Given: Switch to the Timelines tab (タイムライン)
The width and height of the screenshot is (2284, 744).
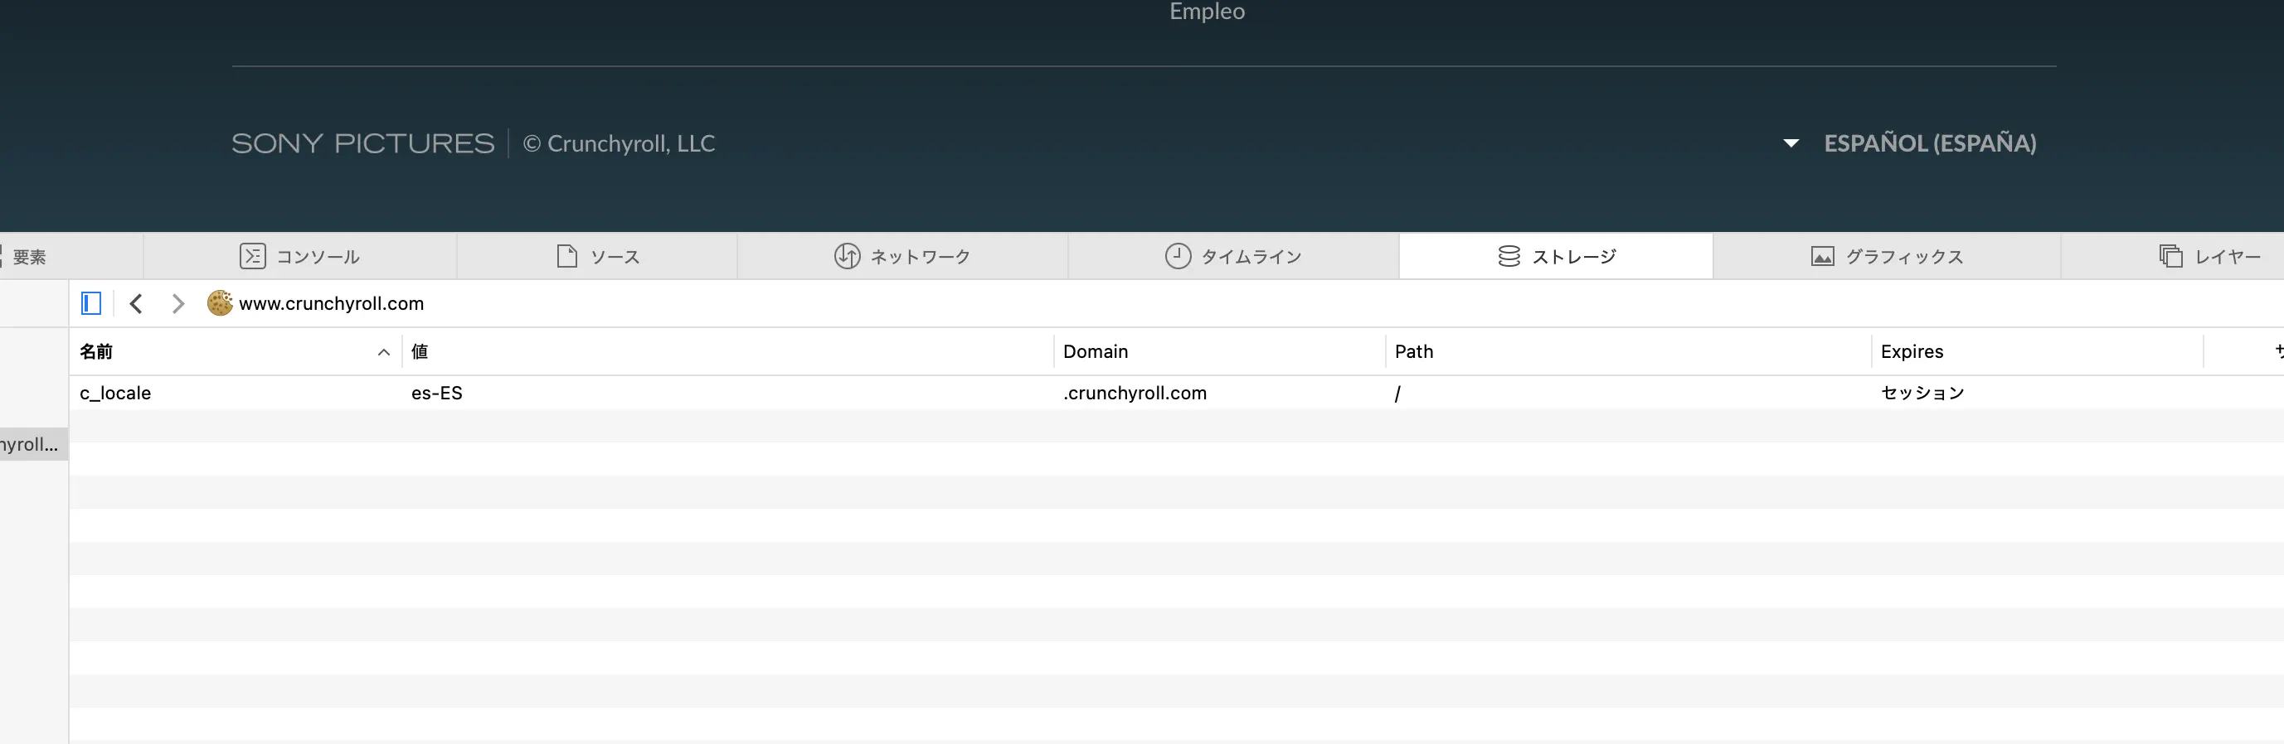Looking at the screenshot, I should tap(1233, 256).
